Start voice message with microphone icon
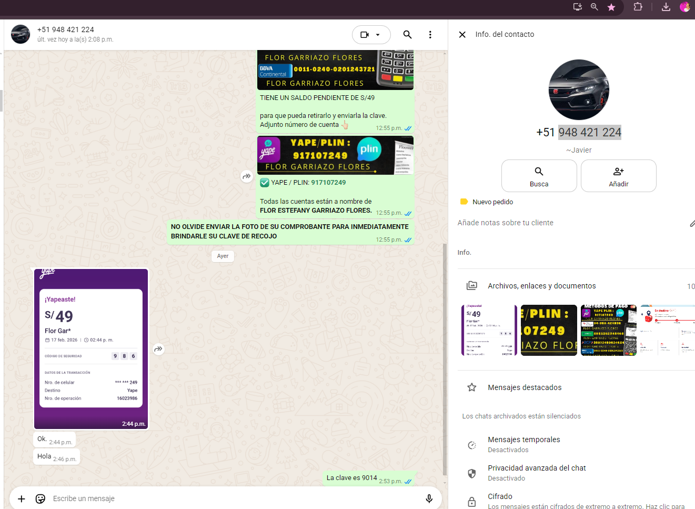Image resolution: width=695 pixels, height=509 pixels. (x=429, y=498)
